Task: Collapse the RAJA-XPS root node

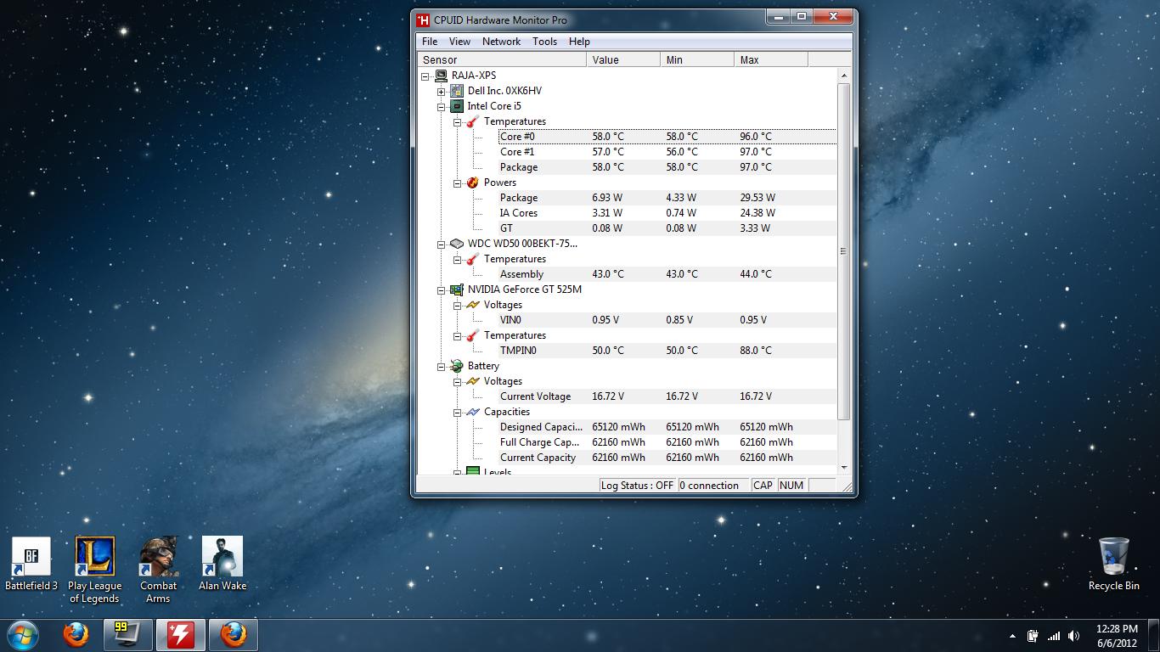Action: click(x=425, y=76)
